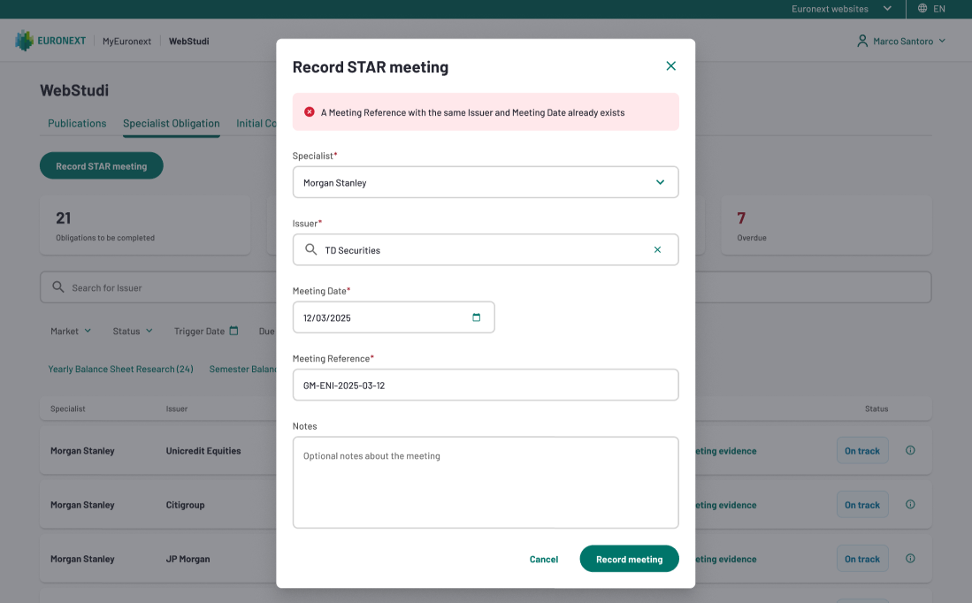Click into the Notes text area
The height and width of the screenshot is (603, 972).
[486, 483]
